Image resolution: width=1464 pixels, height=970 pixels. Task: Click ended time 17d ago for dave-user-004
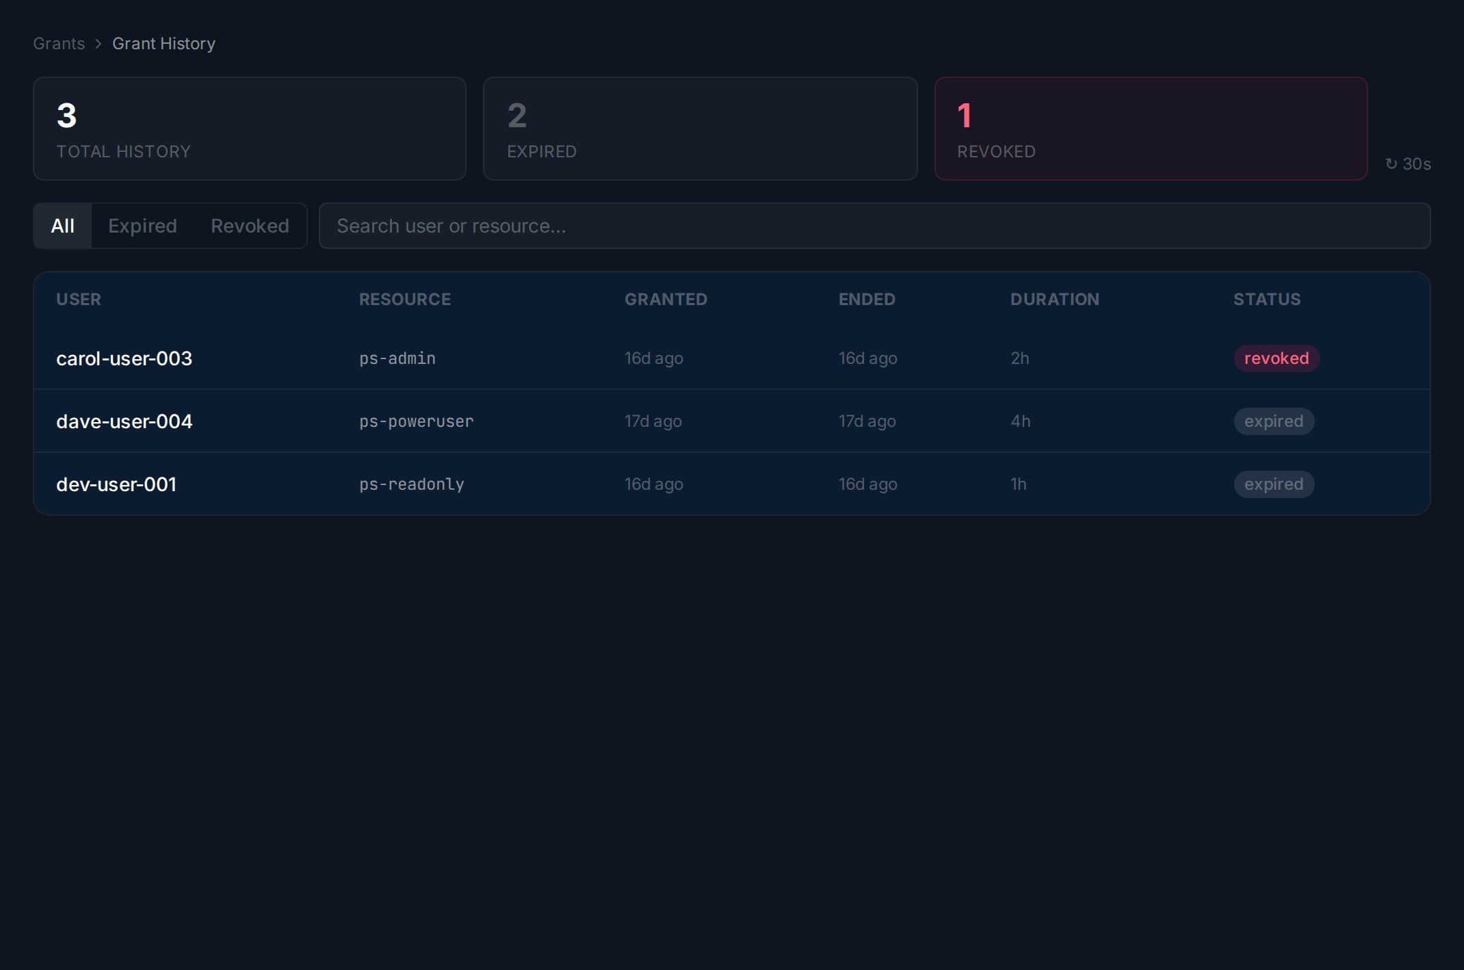(x=867, y=421)
